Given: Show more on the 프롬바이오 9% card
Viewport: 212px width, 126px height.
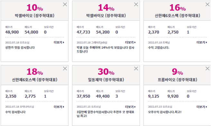Looking at the screenshot, I should (202, 107).
